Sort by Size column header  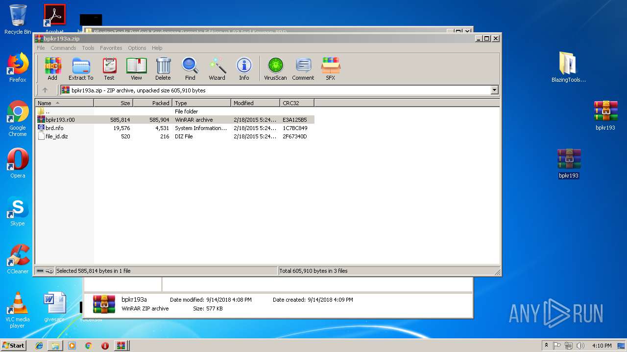pyautogui.click(x=113, y=103)
